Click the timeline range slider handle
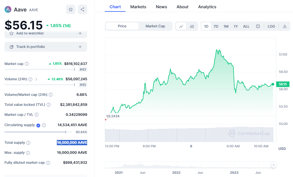 point(273,165)
